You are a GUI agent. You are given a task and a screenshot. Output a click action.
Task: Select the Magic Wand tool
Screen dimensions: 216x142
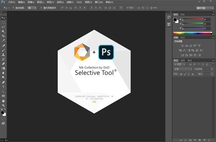[3, 32]
